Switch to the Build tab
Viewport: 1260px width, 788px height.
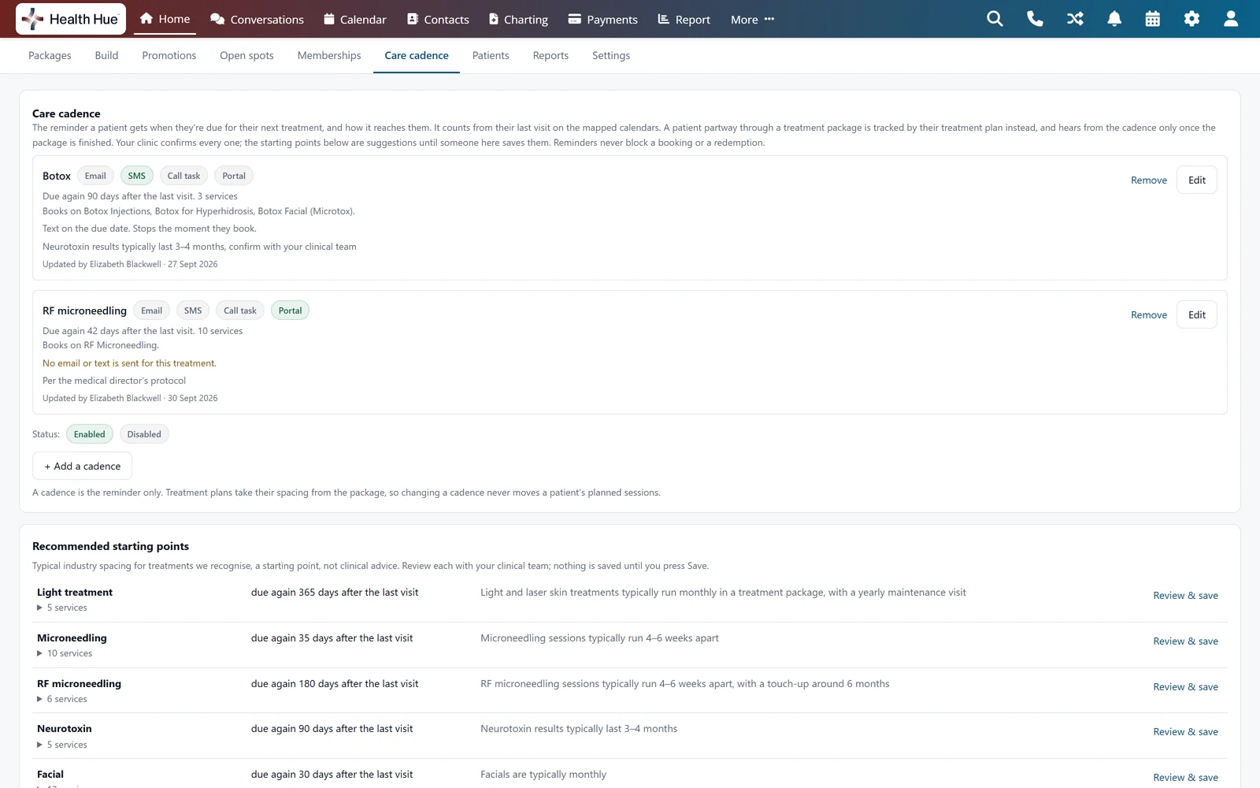pos(106,55)
